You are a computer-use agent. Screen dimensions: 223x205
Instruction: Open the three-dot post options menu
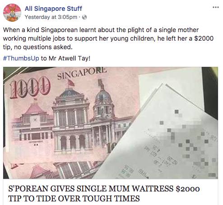click(216, 7)
